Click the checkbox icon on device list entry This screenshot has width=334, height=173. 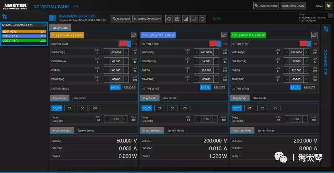pos(44,25)
